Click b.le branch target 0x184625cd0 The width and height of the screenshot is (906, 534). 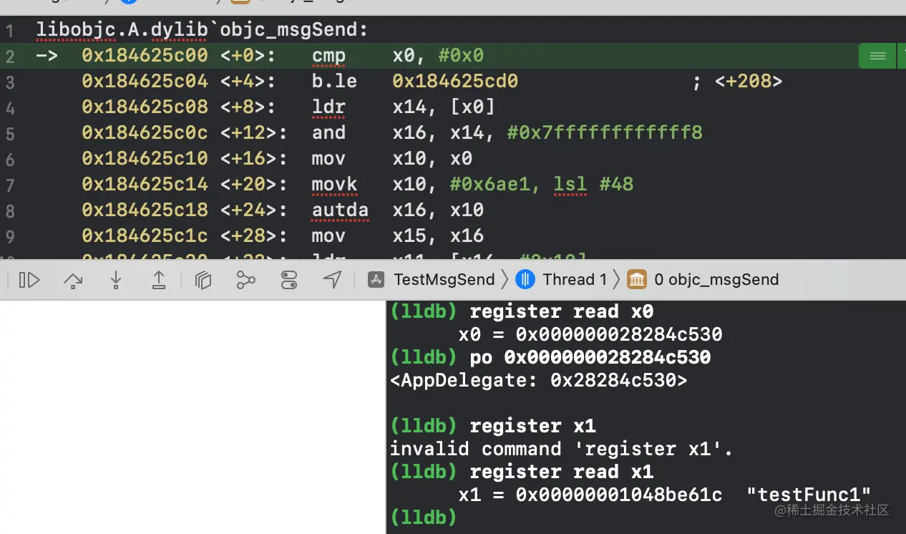point(455,81)
